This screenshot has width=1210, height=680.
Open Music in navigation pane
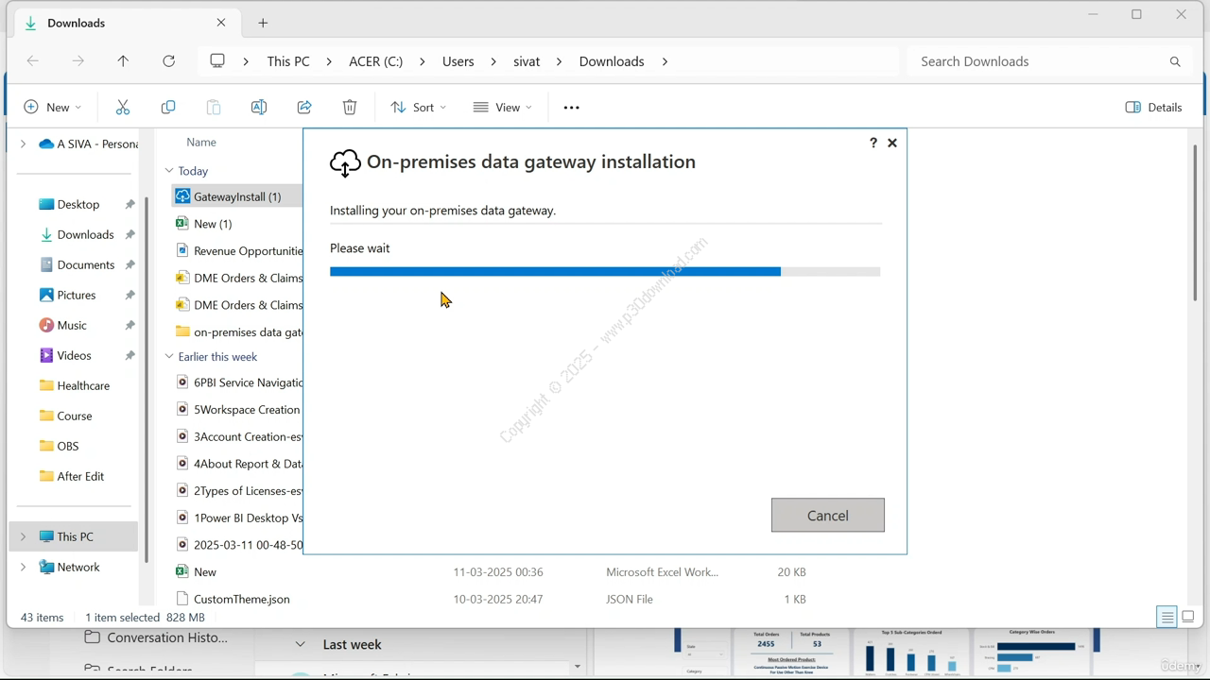(72, 326)
